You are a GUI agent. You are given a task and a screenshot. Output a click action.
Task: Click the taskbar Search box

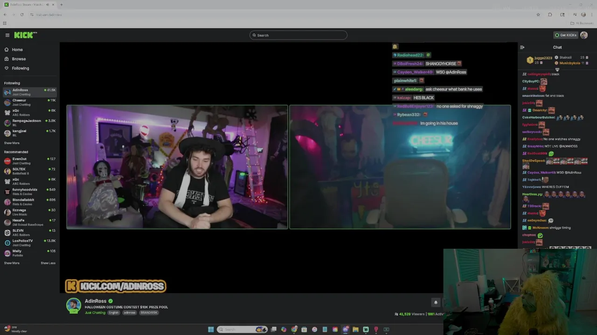pyautogui.click(x=242, y=329)
